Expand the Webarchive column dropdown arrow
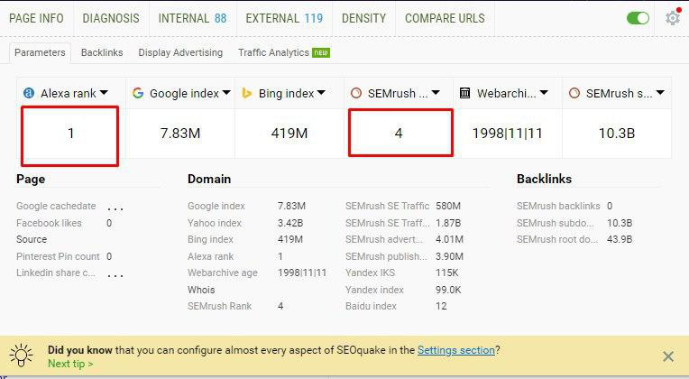Viewport: 689px width, 379px height. (x=544, y=93)
